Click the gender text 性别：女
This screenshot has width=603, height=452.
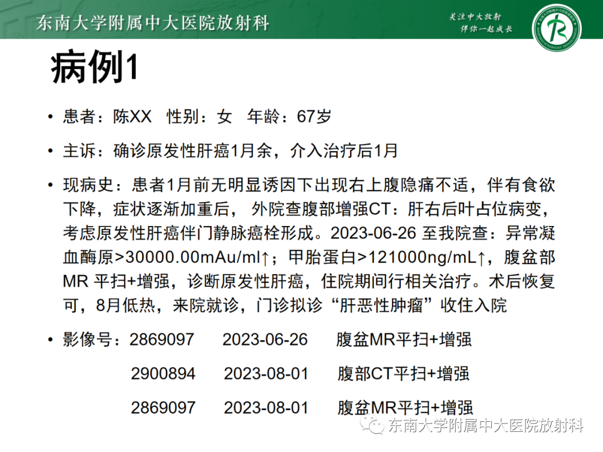point(199,116)
